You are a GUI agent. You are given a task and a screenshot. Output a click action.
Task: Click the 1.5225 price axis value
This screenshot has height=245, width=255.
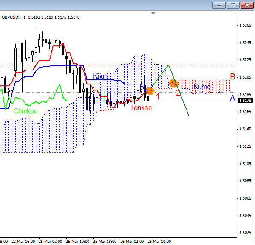coord(245,60)
